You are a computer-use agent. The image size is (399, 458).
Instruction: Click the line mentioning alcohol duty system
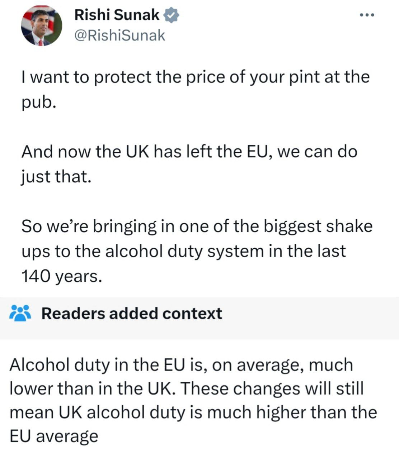click(x=183, y=251)
